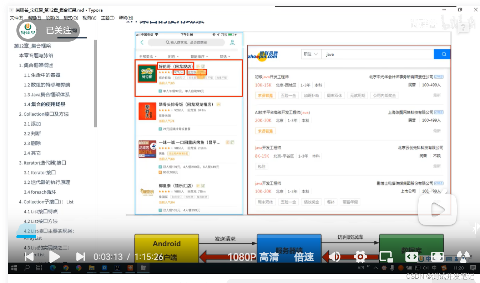Select 2. Collection接口及方法 in outline
480x283 pixels.
[44, 114]
